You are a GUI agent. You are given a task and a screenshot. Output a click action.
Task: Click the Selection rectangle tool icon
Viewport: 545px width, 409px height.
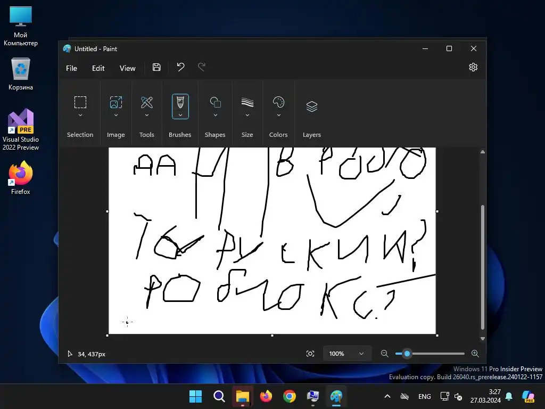[x=80, y=102]
